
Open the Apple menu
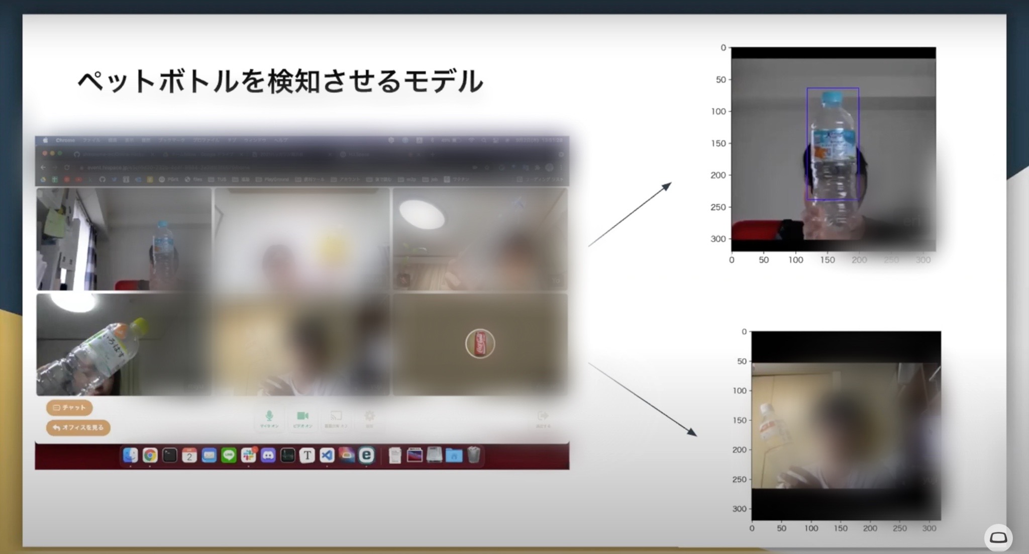click(45, 140)
